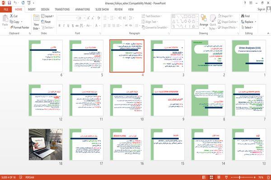Click the Arrange icon
This screenshot has height=180, width=271.
204,18
